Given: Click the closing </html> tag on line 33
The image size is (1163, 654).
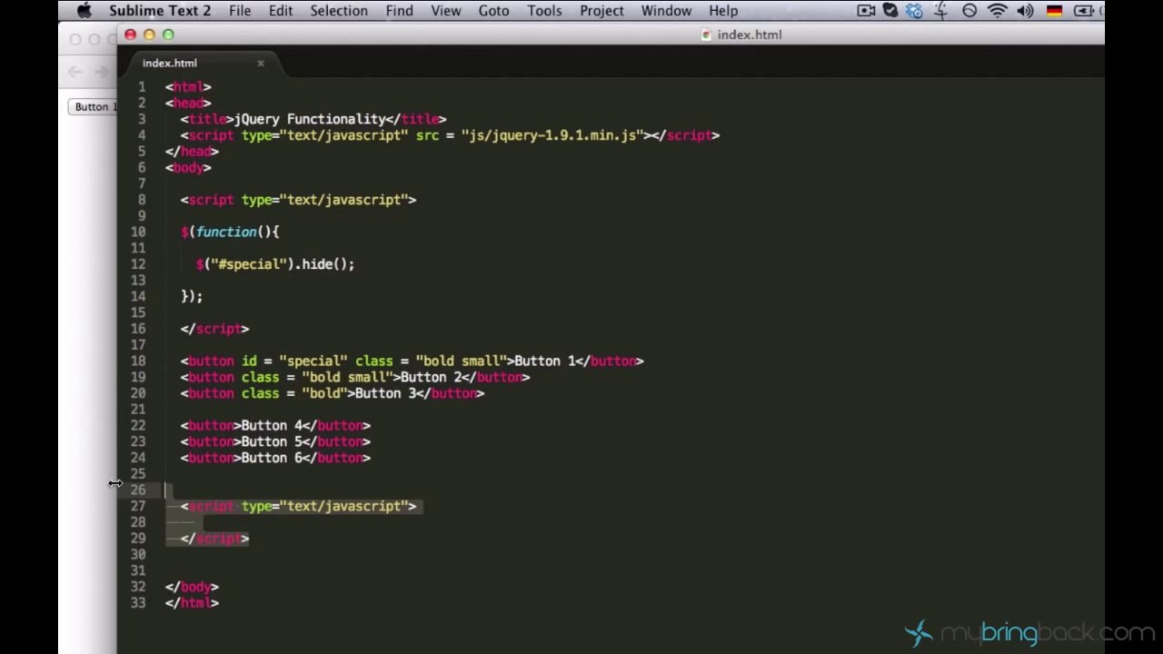Looking at the screenshot, I should click(x=192, y=602).
